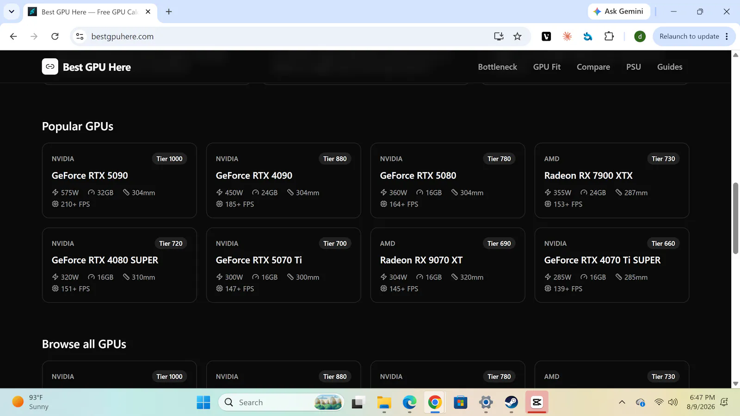The image size is (740, 416).
Task: Open the GeForce RTX 5080 card
Action: 448,180
